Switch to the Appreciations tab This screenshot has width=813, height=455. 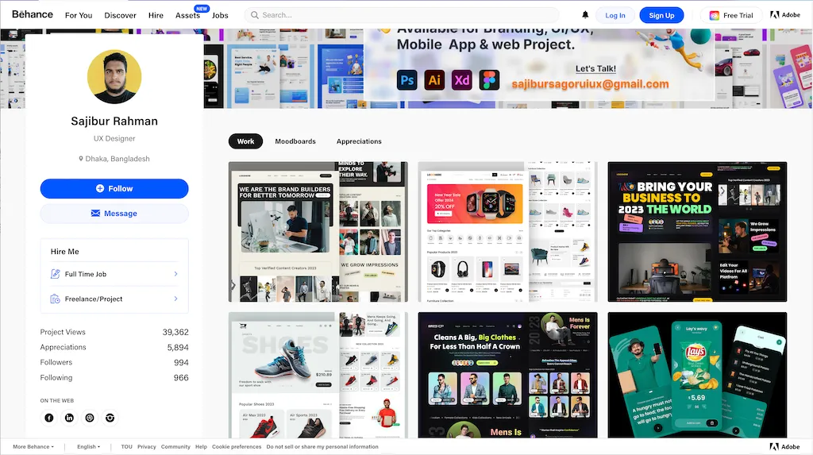[359, 141]
